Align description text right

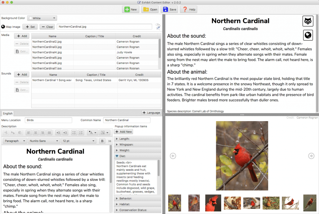point(42,133)
